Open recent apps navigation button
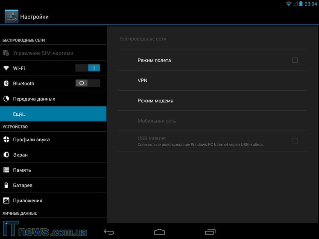The image size is (319, 239). pos(210,232)
